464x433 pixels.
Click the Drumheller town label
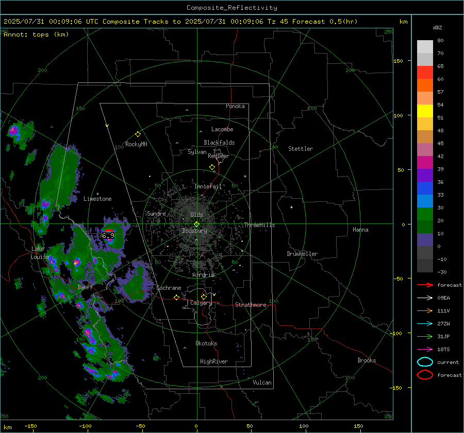coord(302,254)
